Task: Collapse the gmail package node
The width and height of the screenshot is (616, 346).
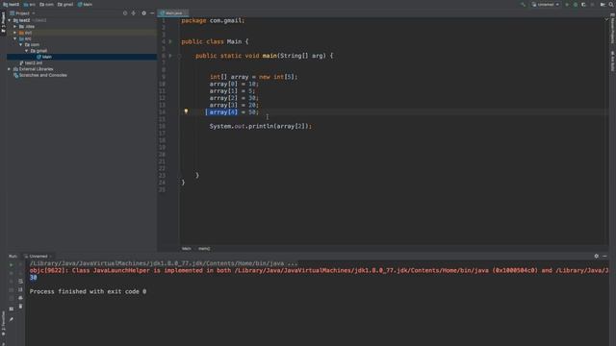Action: (27, 51)
